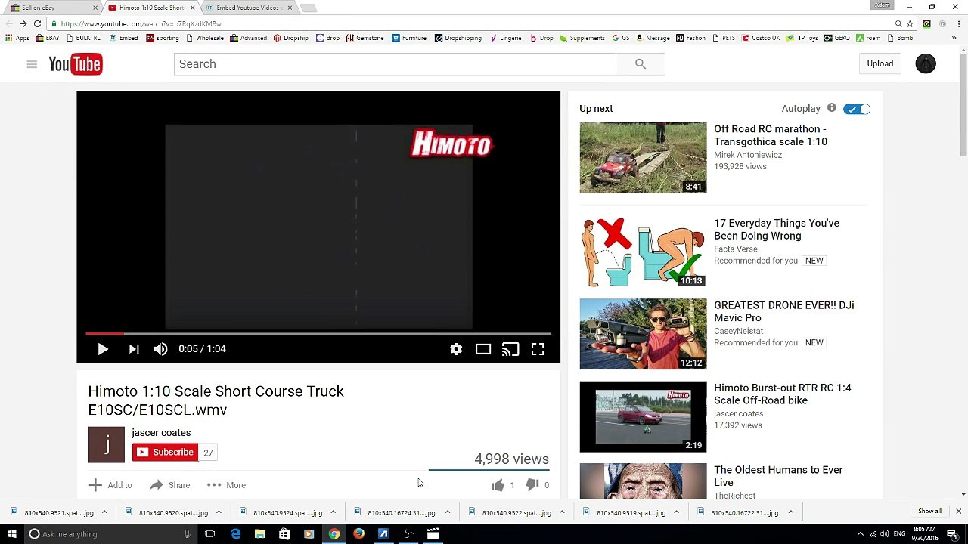This screenshot has width=968, height=544.
Task: Open Windows Store from taskbar
Action: click(x=284, y=534)
